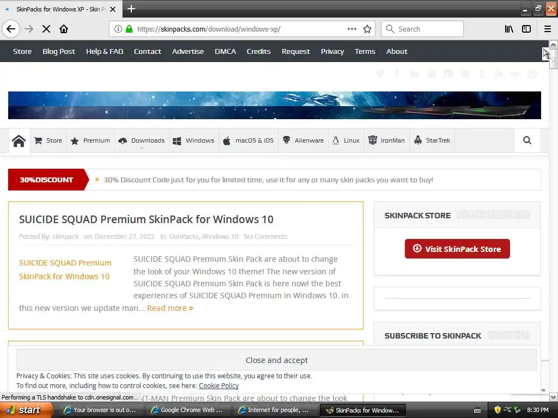Click the green padlock security icon

coord(129,29)
